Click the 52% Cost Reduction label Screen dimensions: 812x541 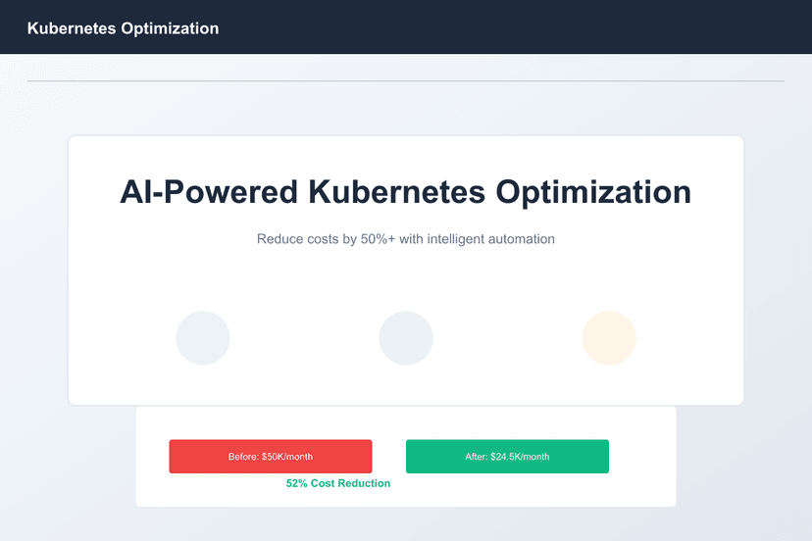click(338, 483)
